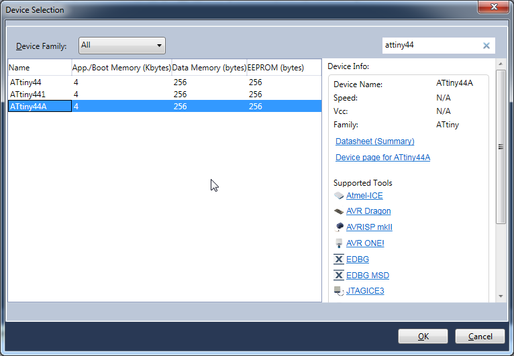Open the Datasheet (Summary) link
Image resolution: width=514 pixels, height=356 pixels.
pos(374,141)
